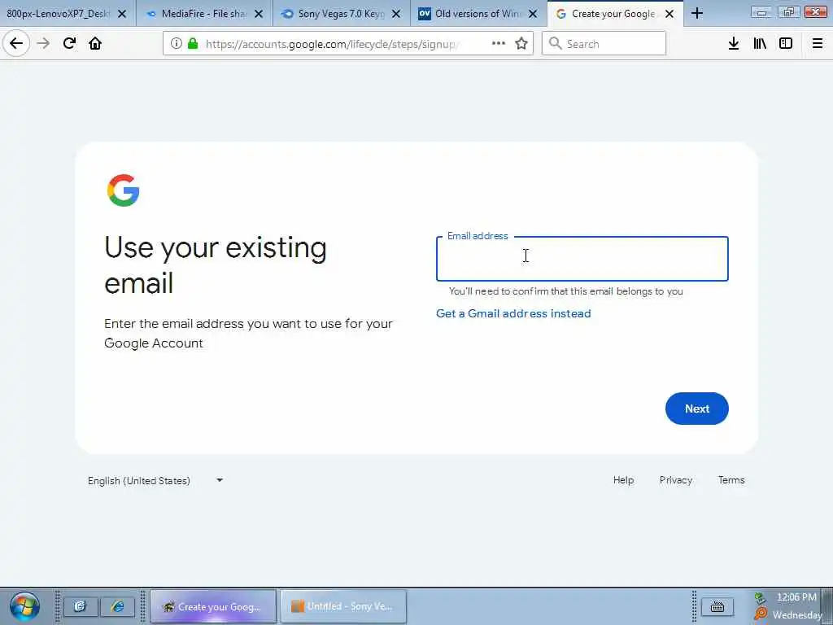The image size is (833, 625).
Task: Open the page actions three-dot menu
Action: [x=499, y=44]
